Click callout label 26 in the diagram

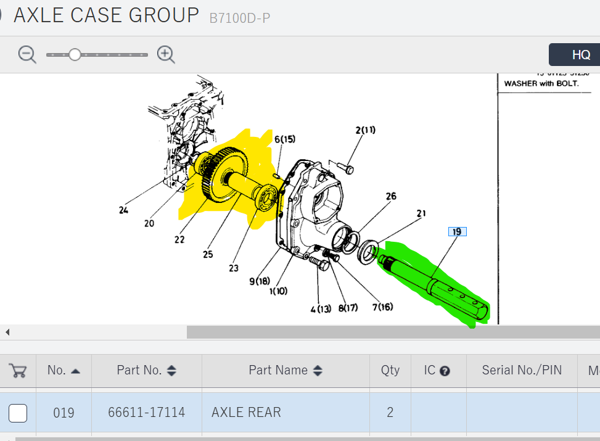(x=391, y=197)
